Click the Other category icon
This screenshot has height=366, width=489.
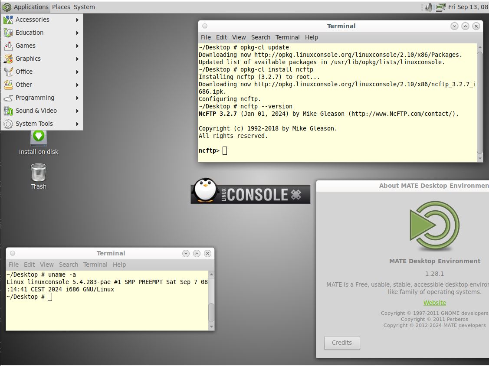point(8,85)
